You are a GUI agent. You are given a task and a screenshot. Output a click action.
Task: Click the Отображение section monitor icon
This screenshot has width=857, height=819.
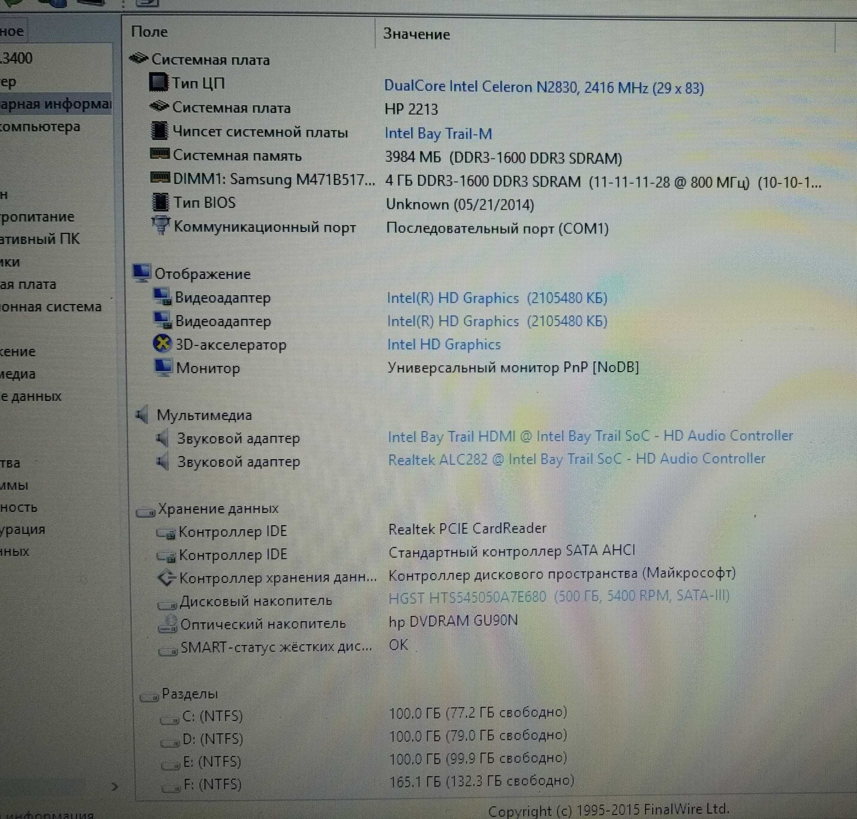click(x=142, y=273)
